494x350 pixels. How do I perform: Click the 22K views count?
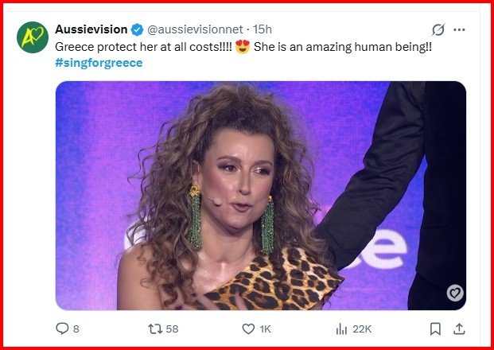pyautogui.click(x=362, y=329)
